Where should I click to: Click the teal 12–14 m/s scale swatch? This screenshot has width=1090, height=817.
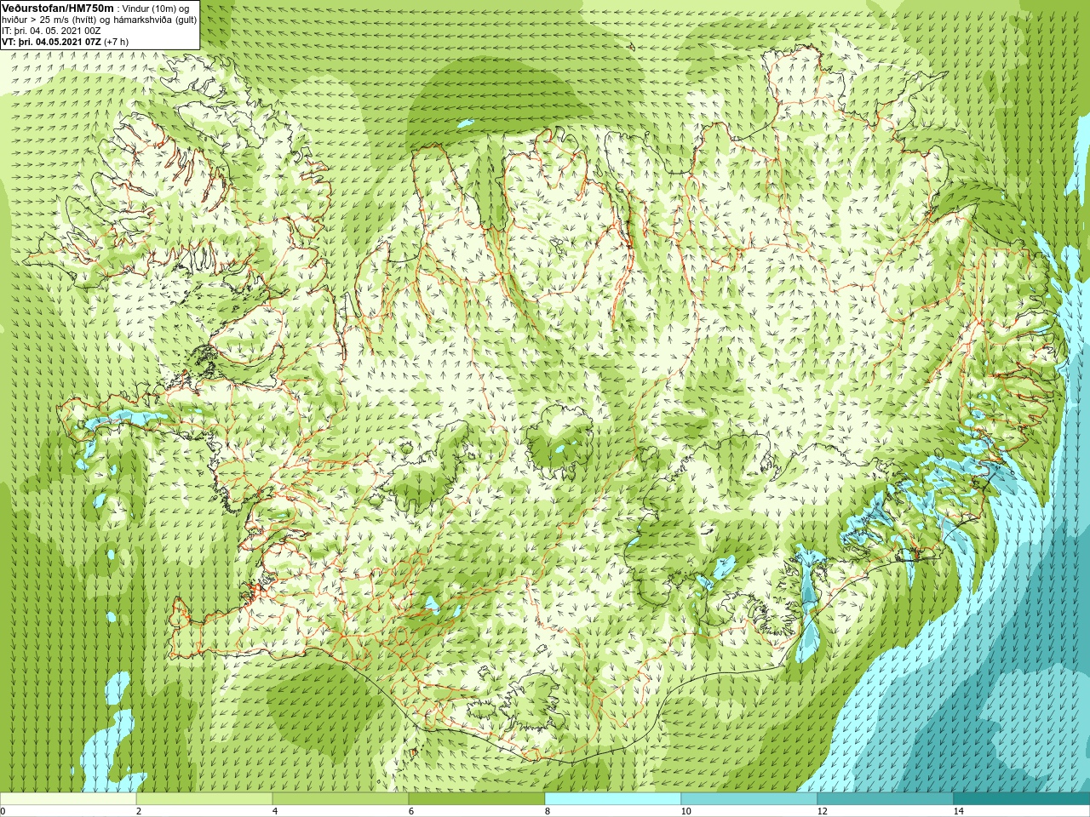click(886, 799)
